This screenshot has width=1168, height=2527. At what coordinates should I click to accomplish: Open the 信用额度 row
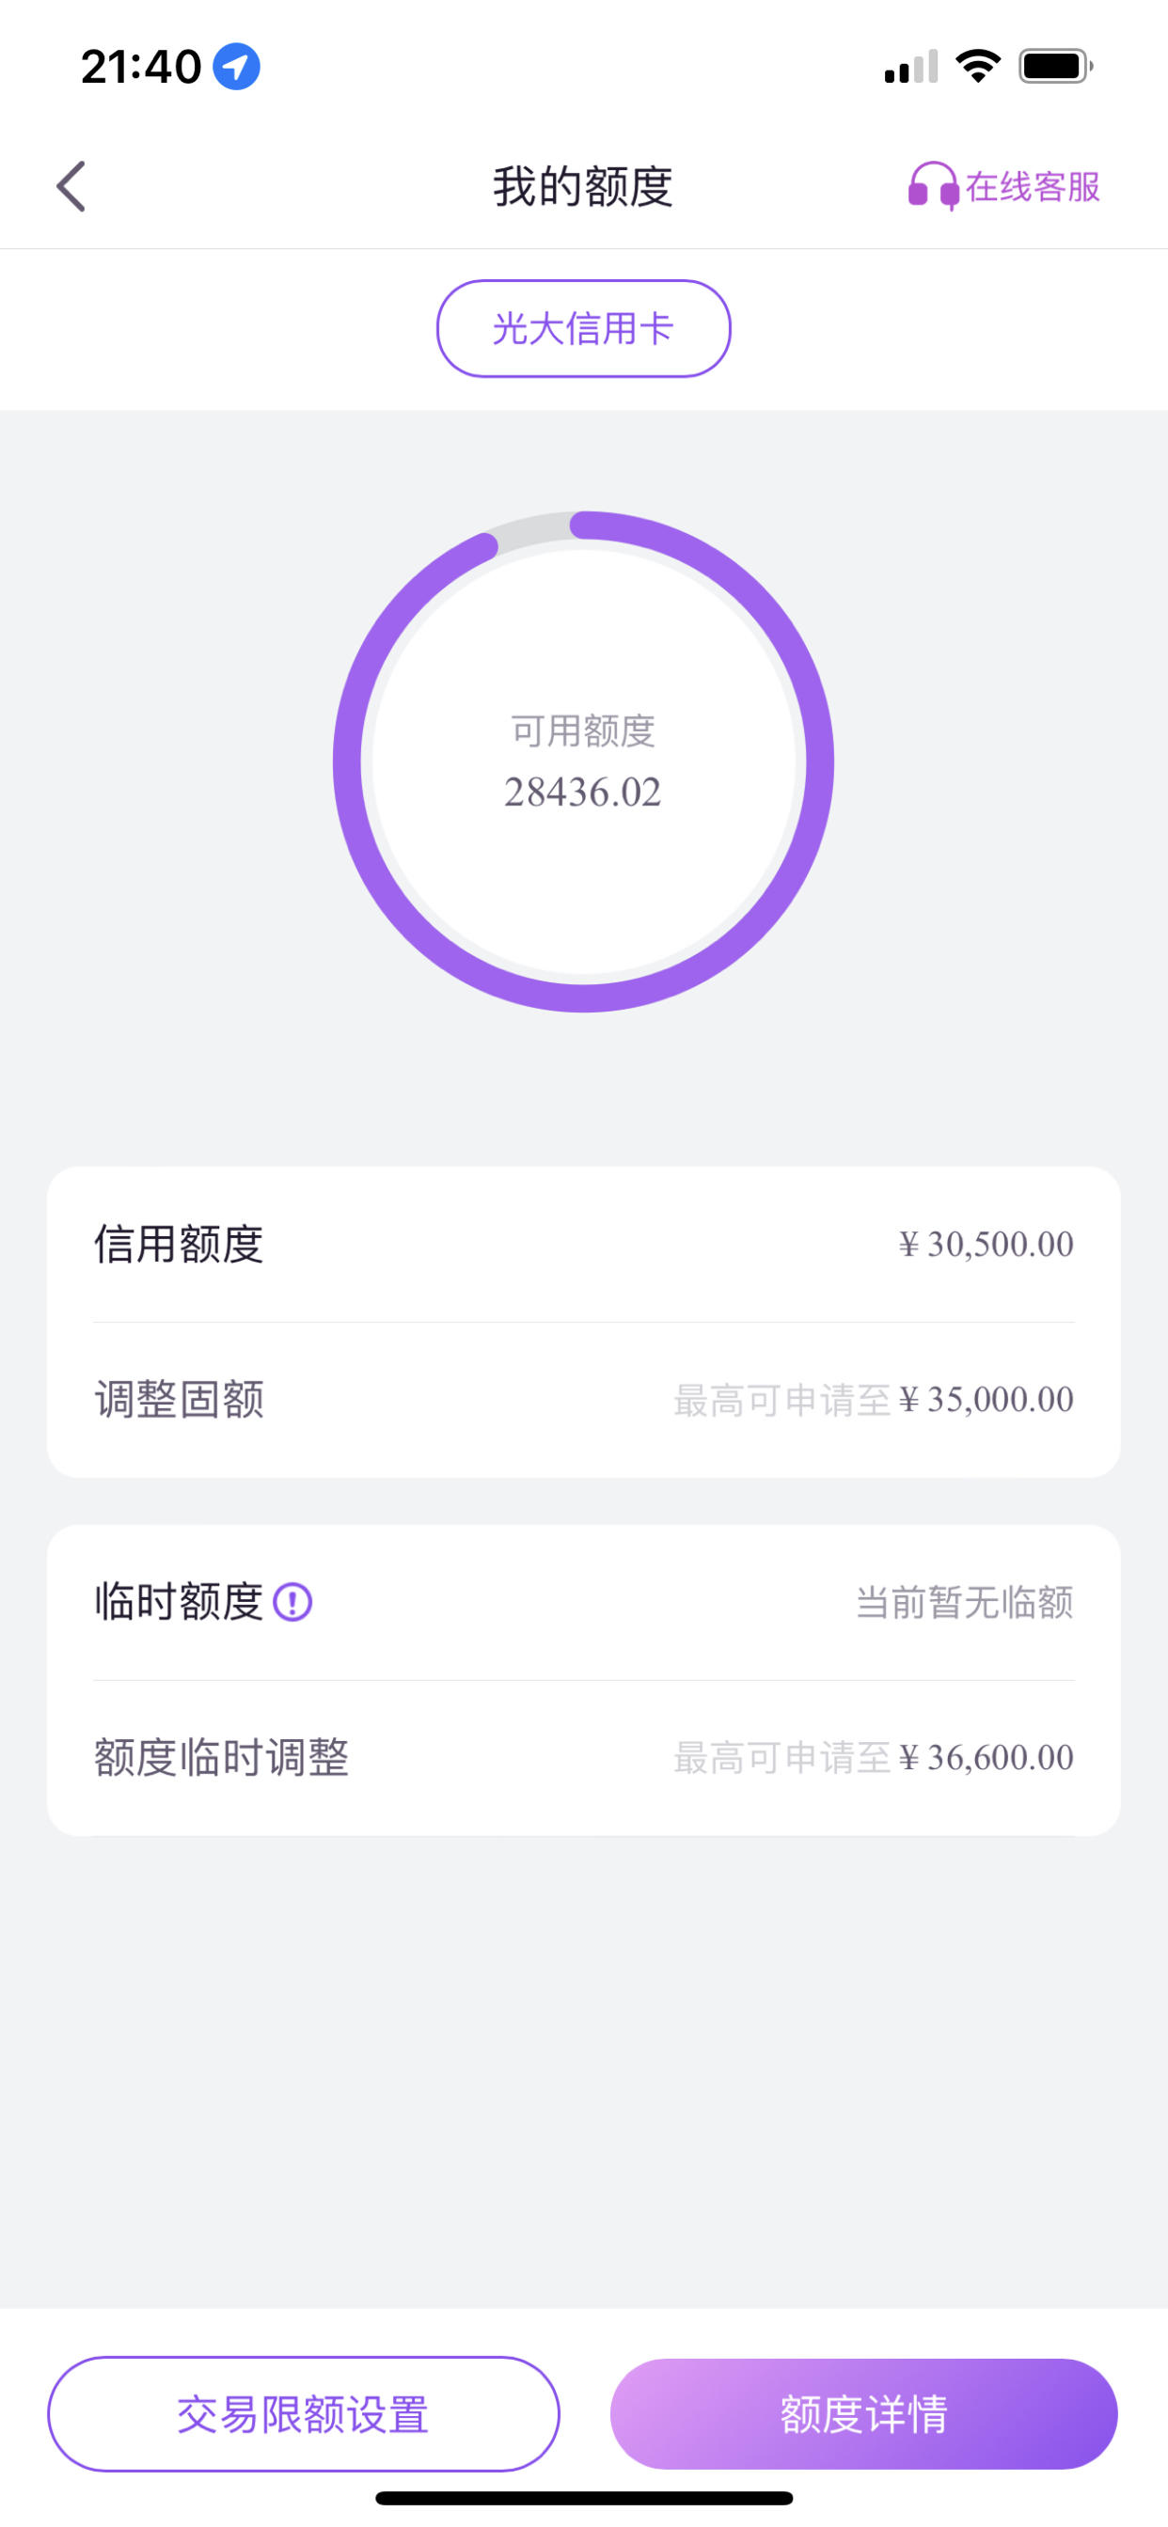coord(584,1244)
